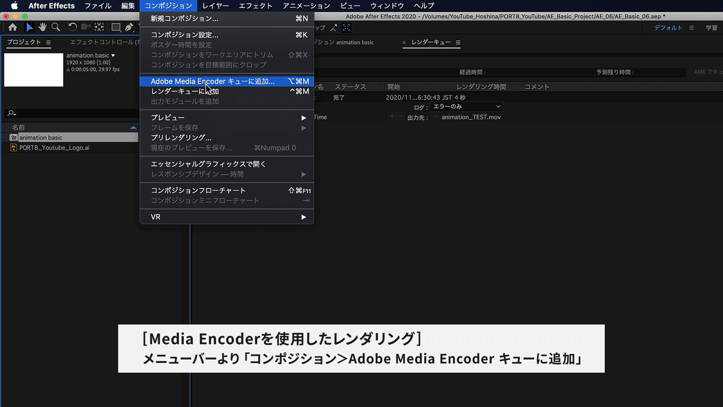This screenshot has height=407, width=723.
Task: Click the animation basic composition icon
Action: tap(14, 137)
